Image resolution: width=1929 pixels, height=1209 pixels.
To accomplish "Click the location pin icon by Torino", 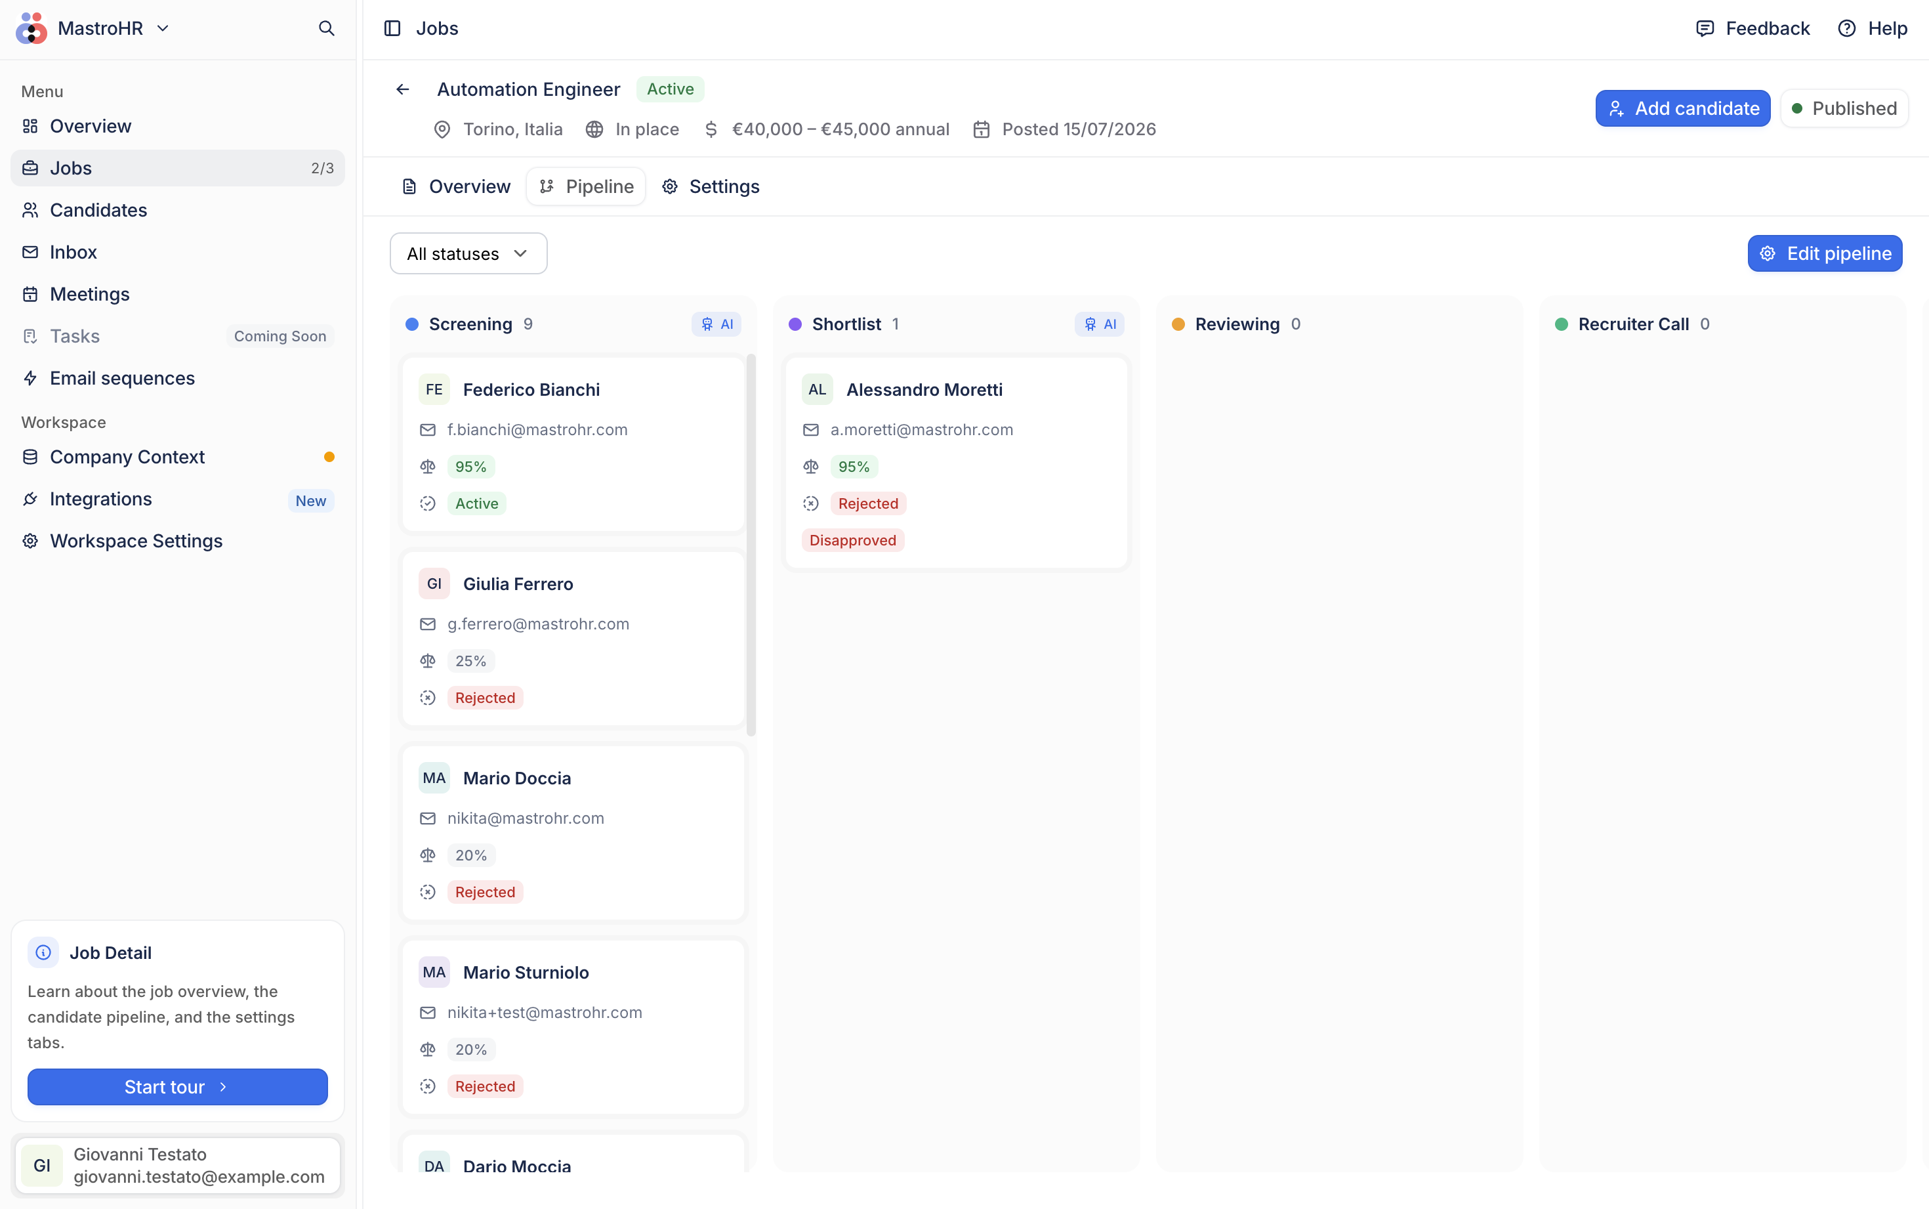I will pyautogui.click(x=442, y=129).
